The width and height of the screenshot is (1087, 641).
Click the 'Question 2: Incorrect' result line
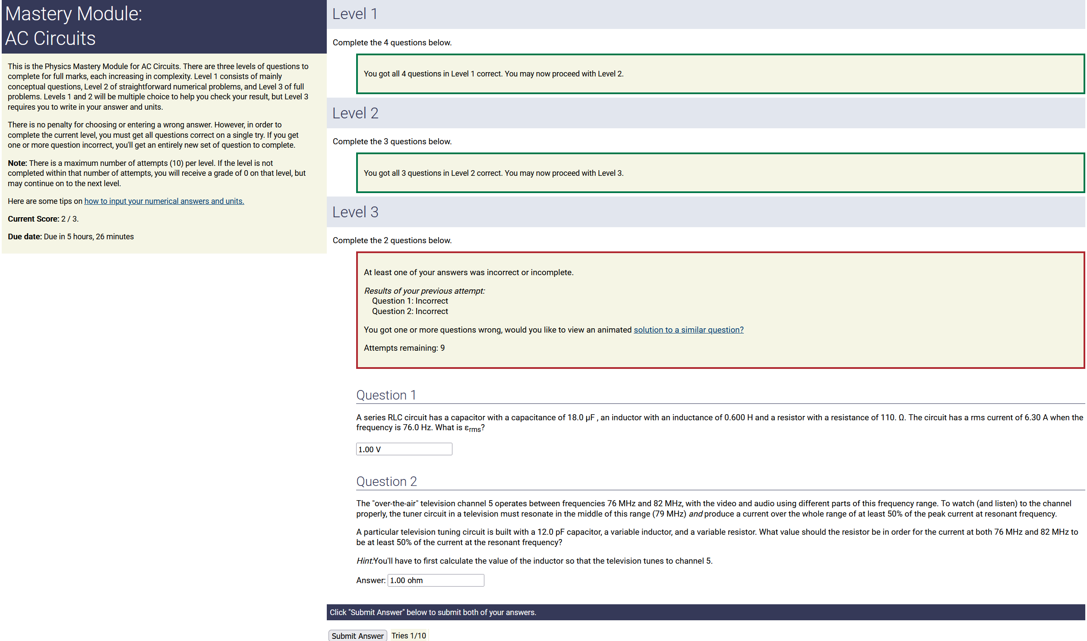[x=410, y=311]
